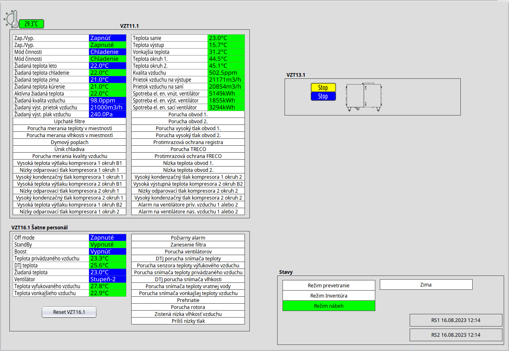Click the green 29.3°C temperature indicator
The width and height of the screenshot is (509, 351).
[x=31, y=24]
